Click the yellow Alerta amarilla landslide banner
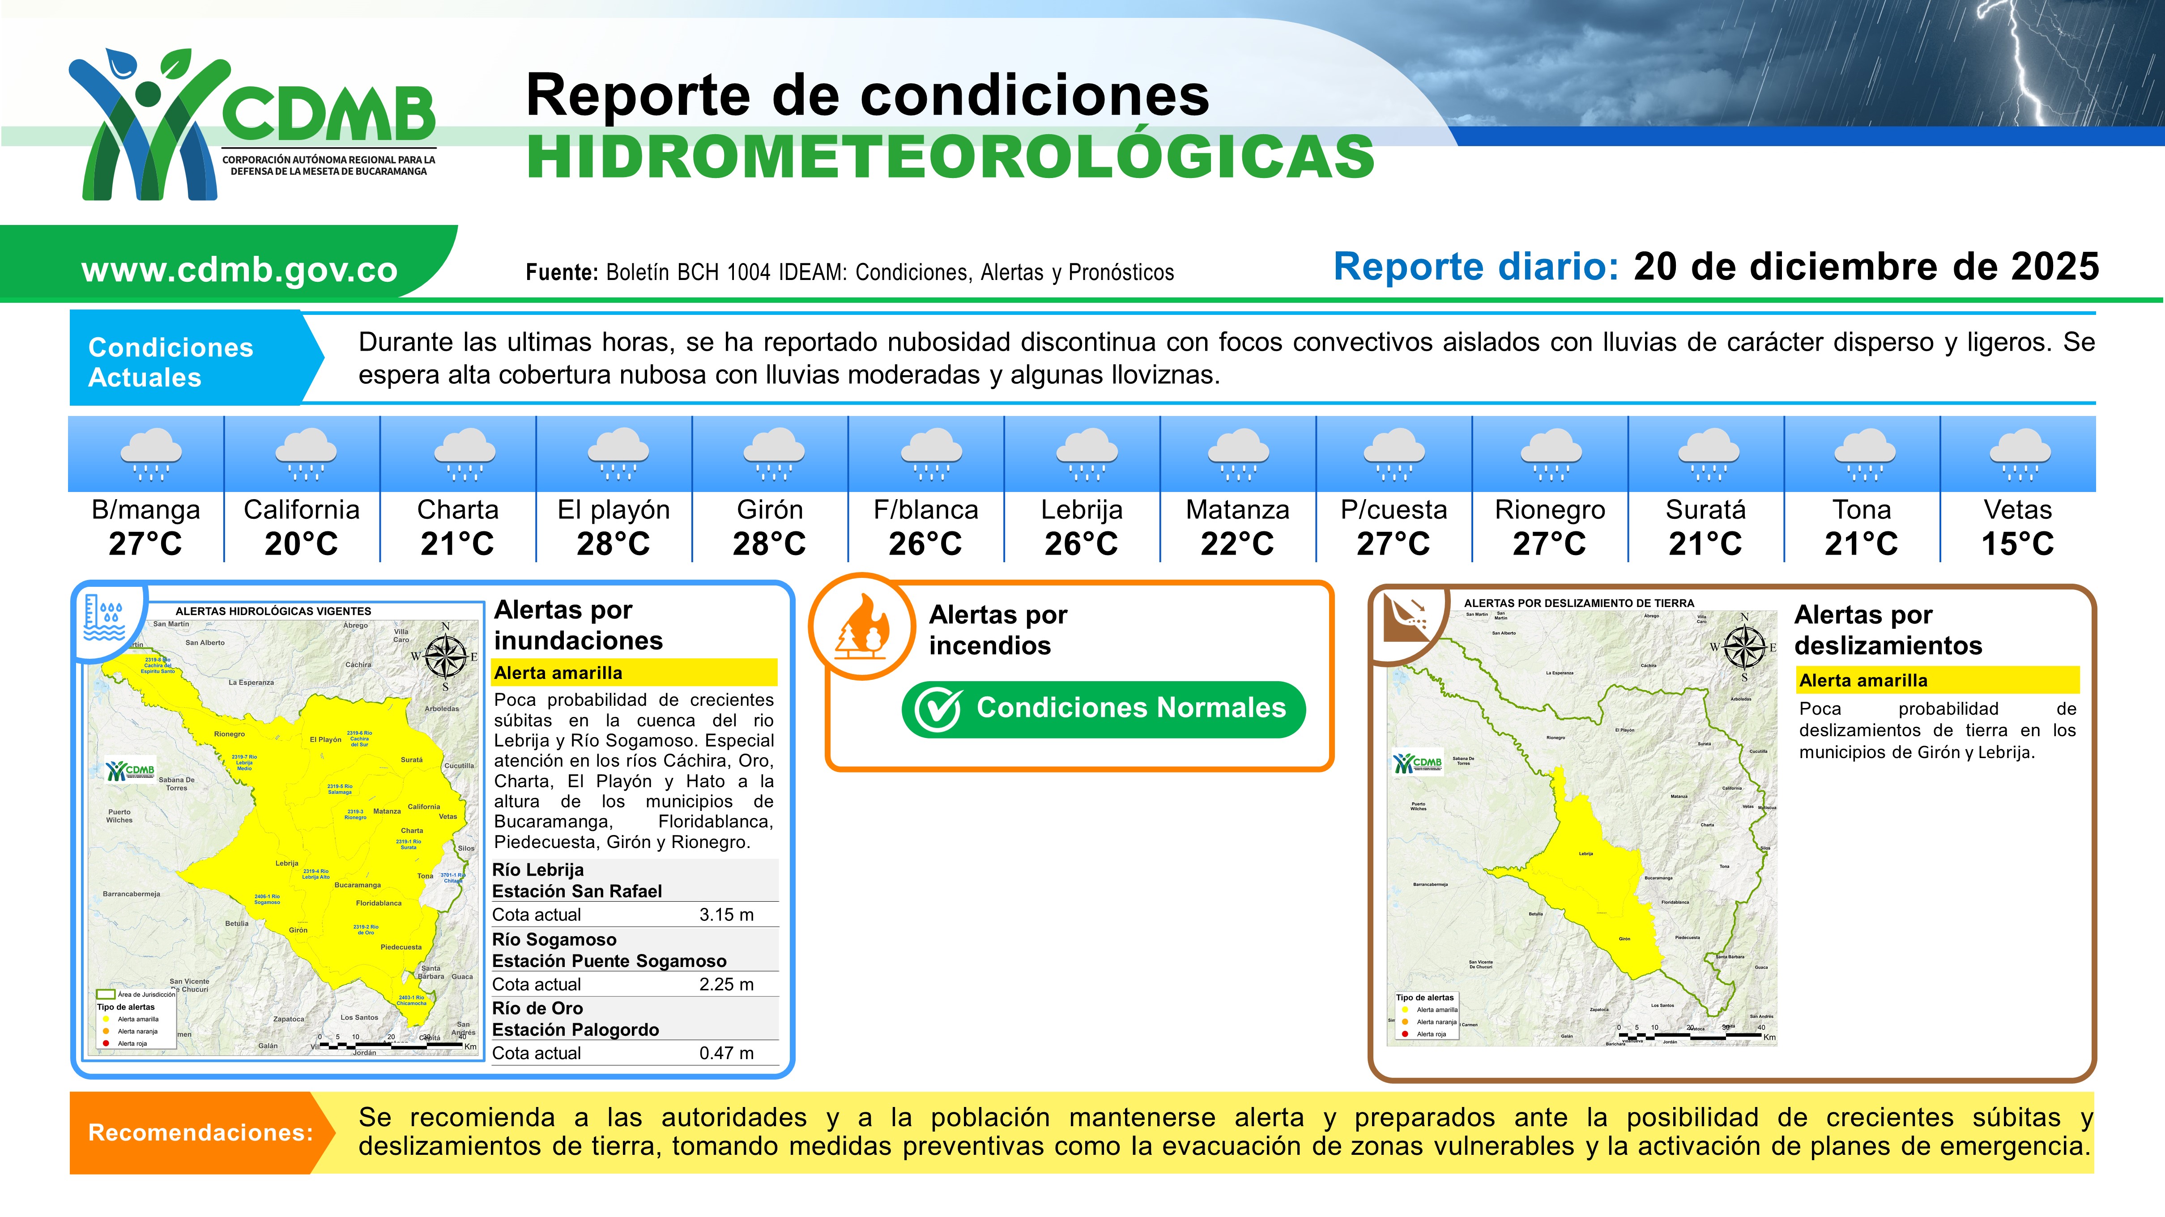This screenshot has width=2165, height=1217. tap(1937, 680)
